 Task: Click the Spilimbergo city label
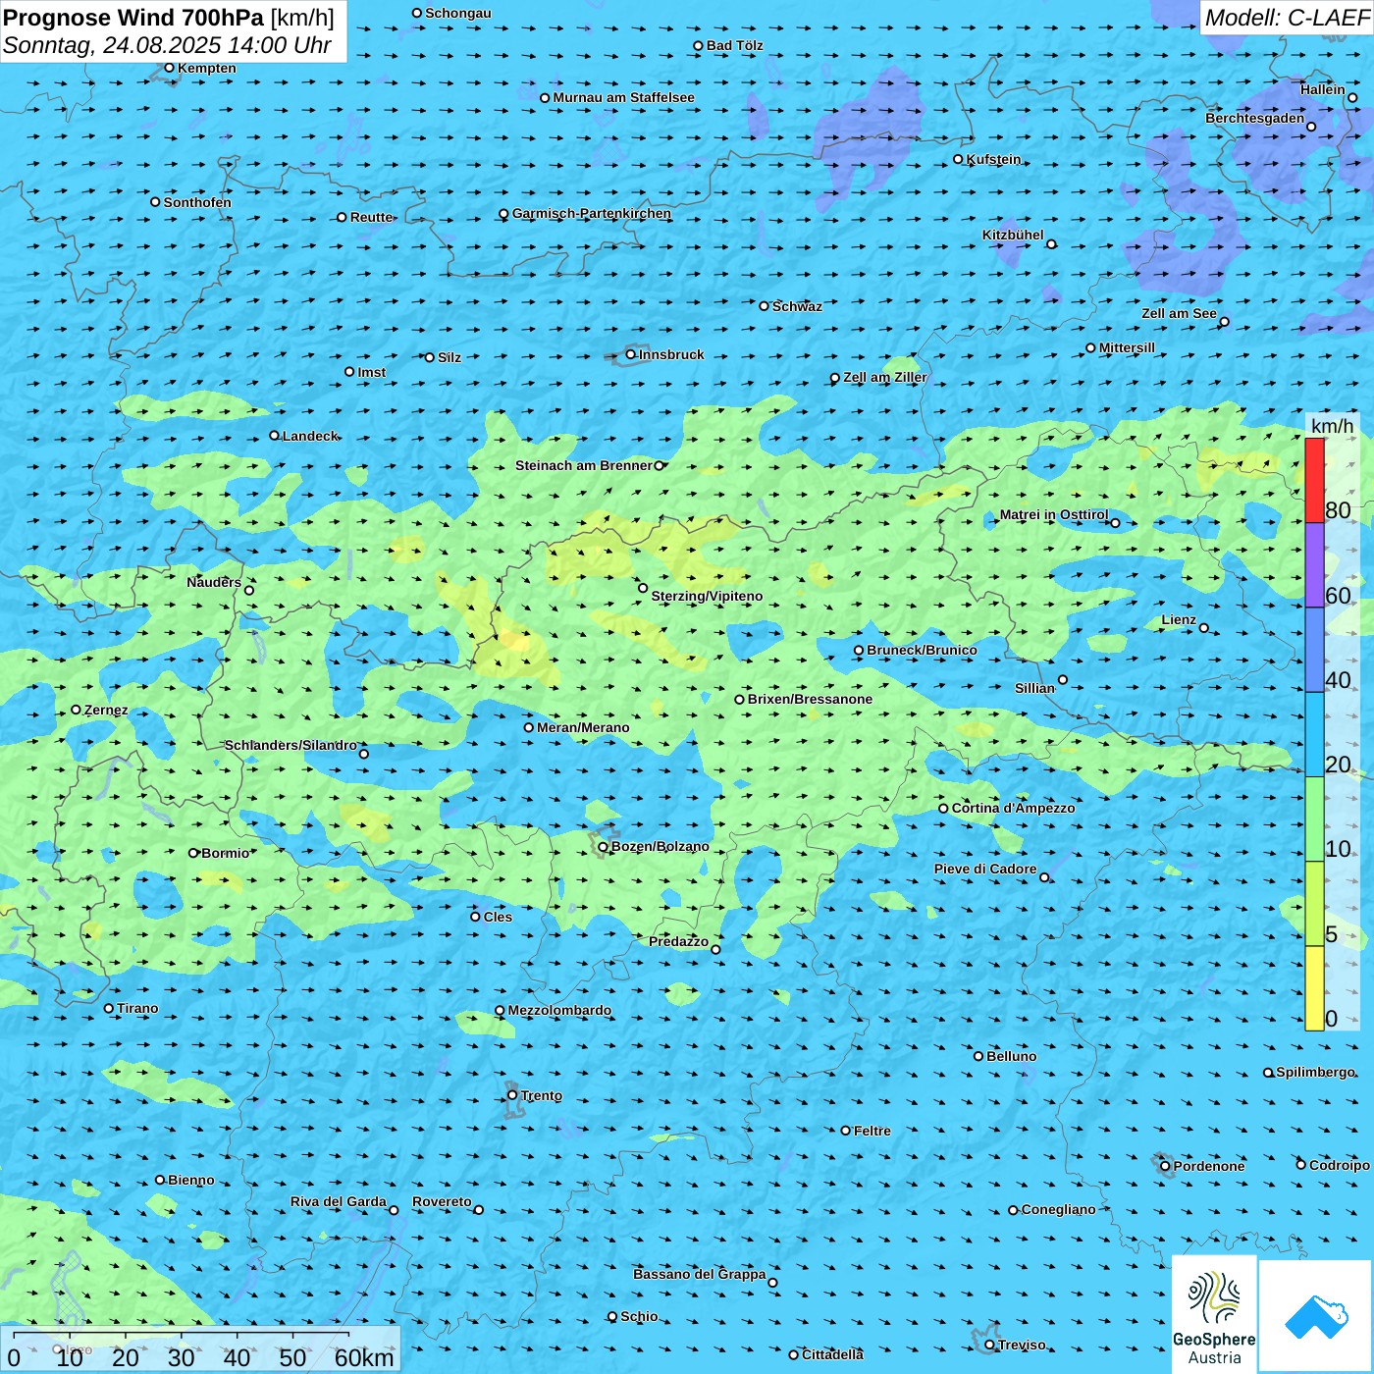tap(1315, 1072)
